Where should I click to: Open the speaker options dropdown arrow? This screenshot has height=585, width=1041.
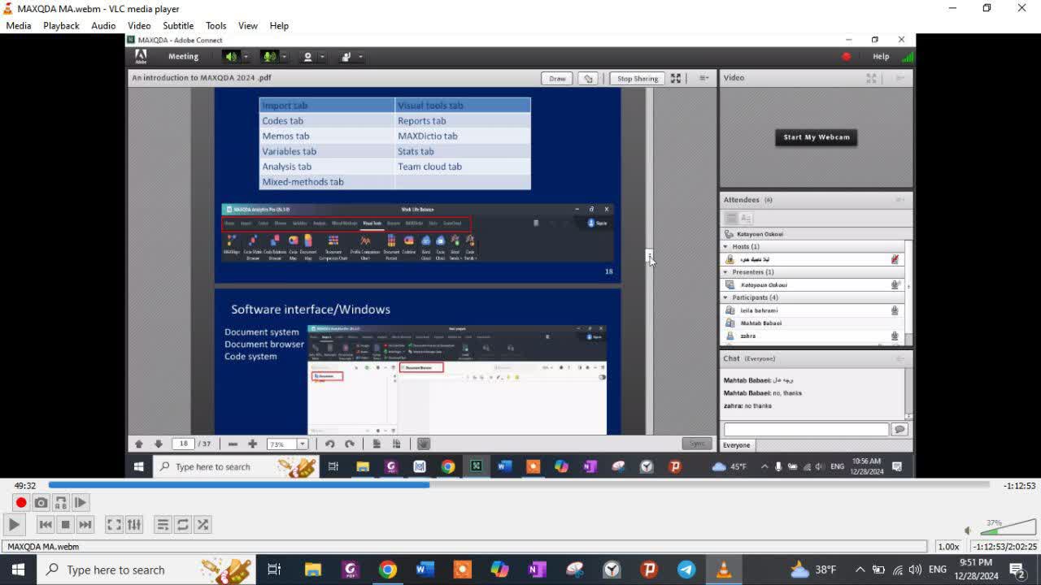coord(246,57)
